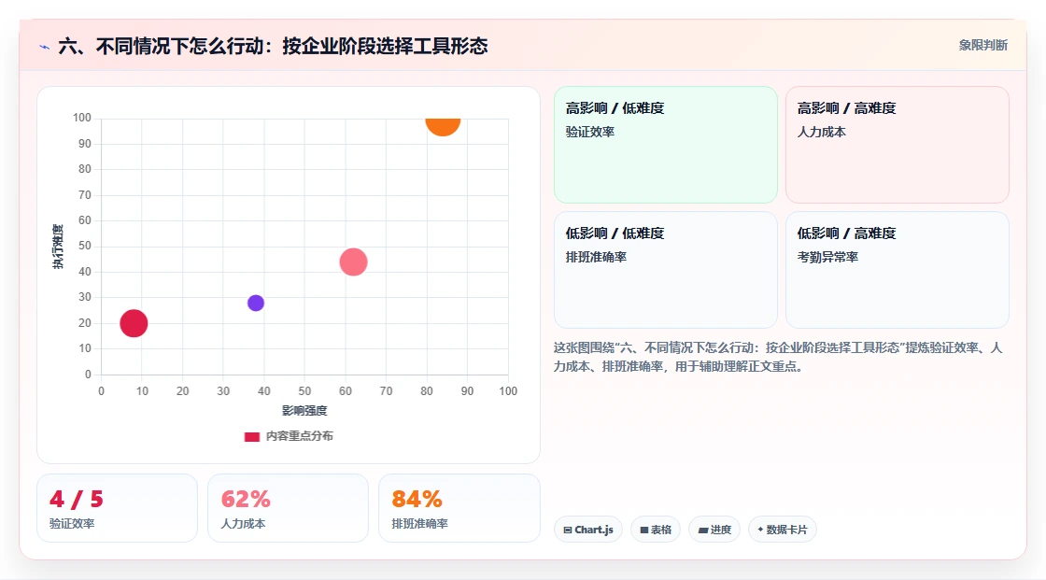Open the 高影响 / 低难度 quadrant card
The height and width of the screenshot is (580, 1046).
[666, 144]
